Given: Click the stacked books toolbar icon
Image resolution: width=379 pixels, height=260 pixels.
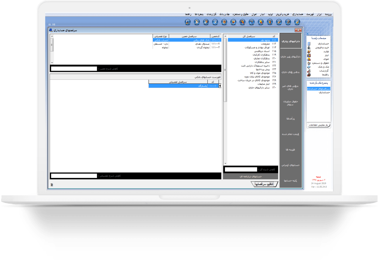Looking at the screenshot, I should 288,22.
